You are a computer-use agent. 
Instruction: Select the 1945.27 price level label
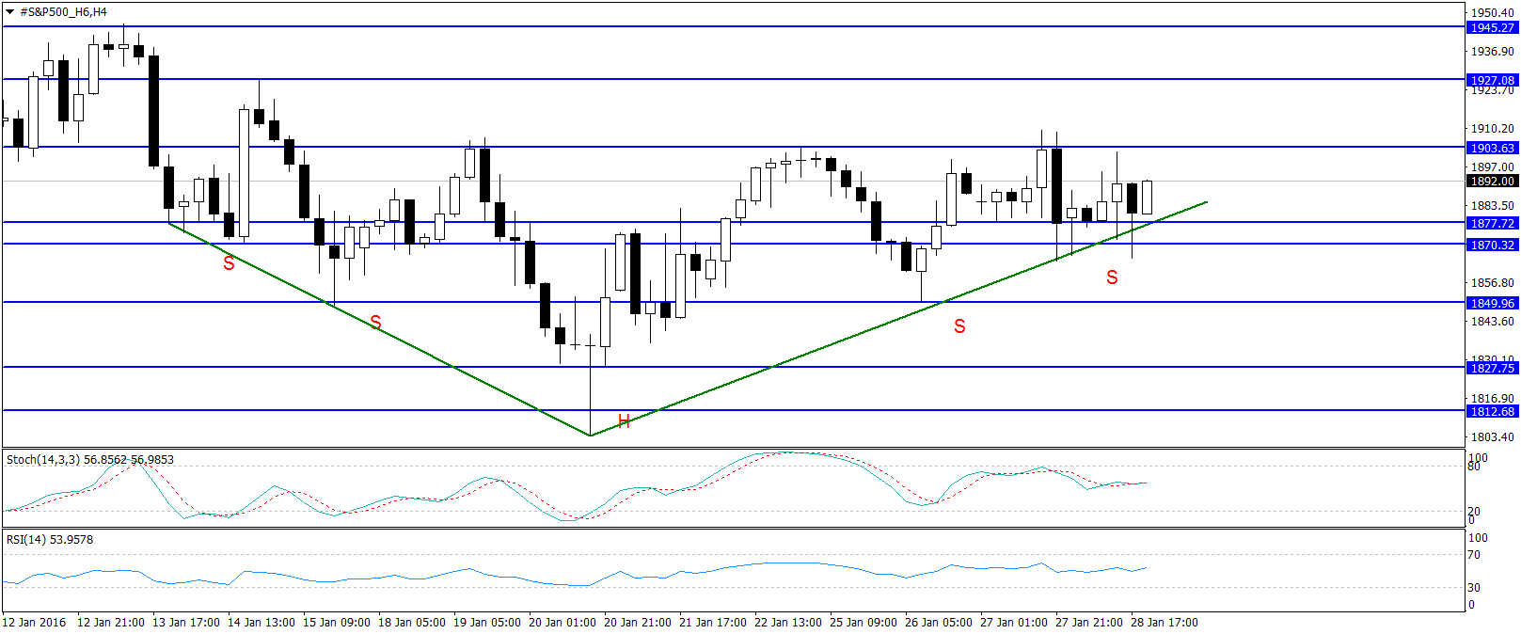(1493, 27)
